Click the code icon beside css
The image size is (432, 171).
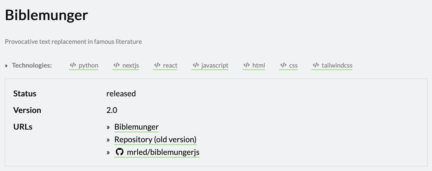283,65
